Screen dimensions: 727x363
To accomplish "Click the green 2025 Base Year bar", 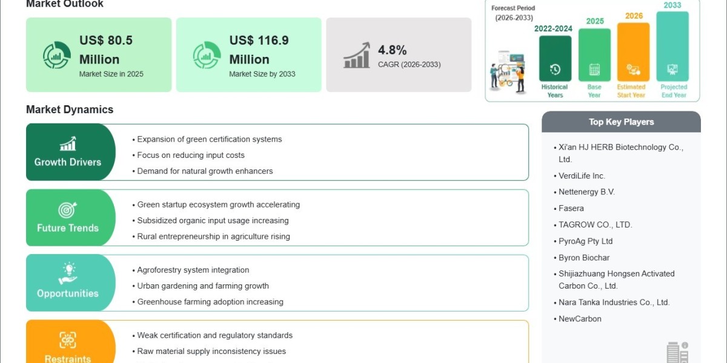I will pyautogui.click(x=594, y=55).
